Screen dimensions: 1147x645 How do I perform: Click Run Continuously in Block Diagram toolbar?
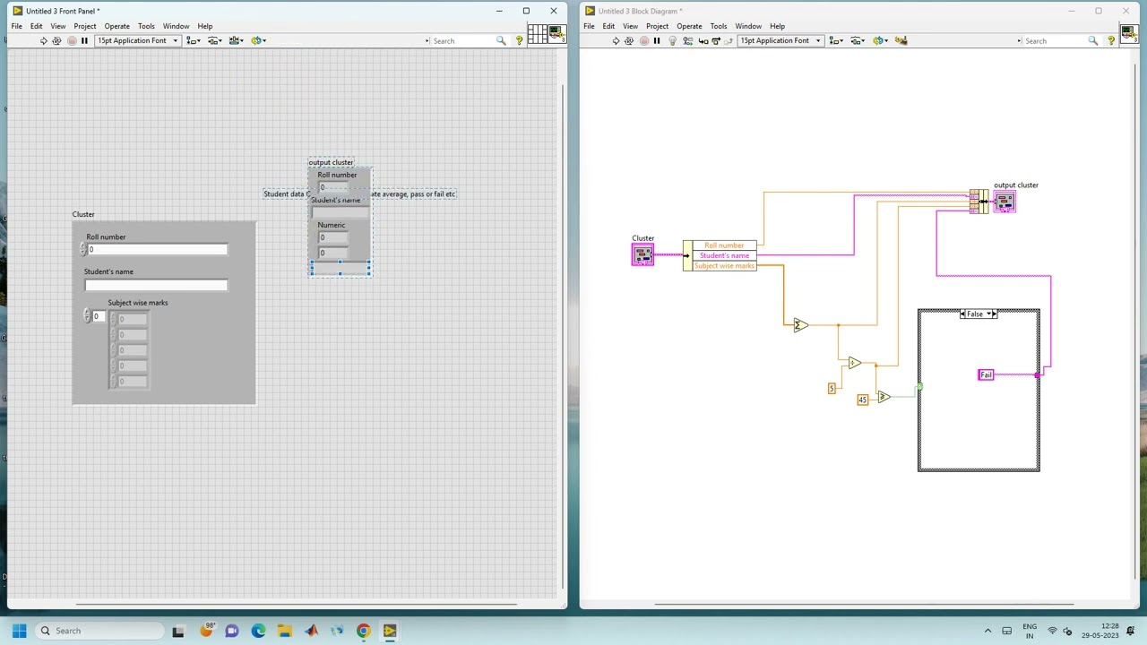pyautogui.click(x=629, y=40)
